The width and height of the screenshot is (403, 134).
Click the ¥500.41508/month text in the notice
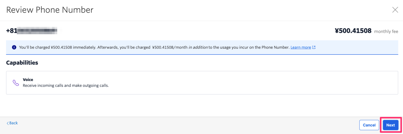169,47
